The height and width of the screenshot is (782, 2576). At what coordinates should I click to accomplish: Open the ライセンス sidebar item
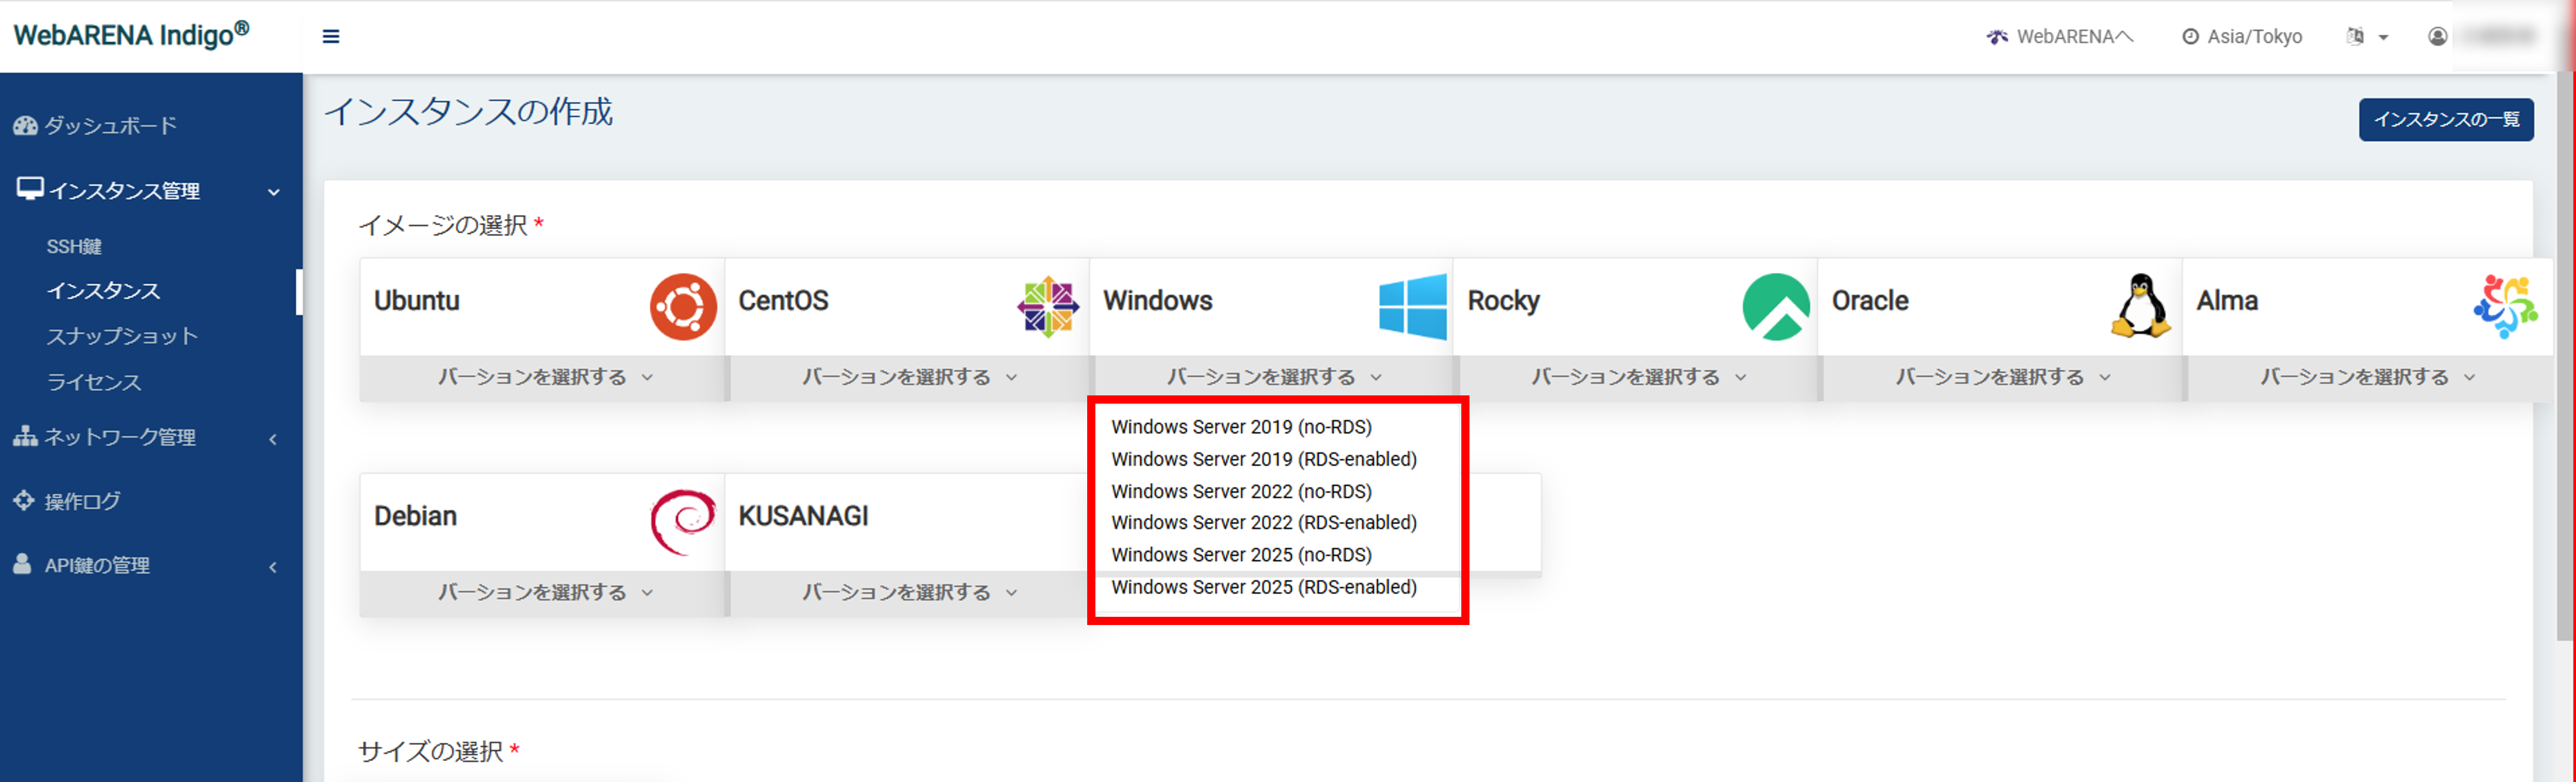click(94, 382)
